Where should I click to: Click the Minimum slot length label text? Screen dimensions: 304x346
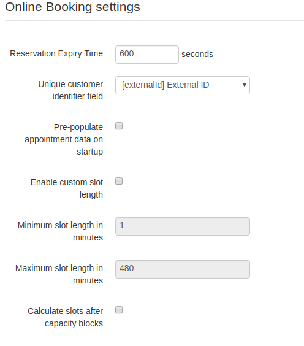(60, 231)
